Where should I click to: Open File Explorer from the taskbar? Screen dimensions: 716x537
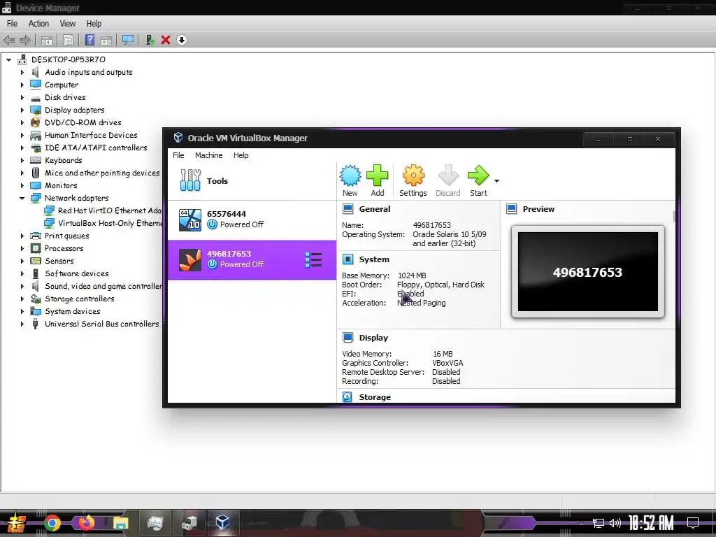[120, 523]
